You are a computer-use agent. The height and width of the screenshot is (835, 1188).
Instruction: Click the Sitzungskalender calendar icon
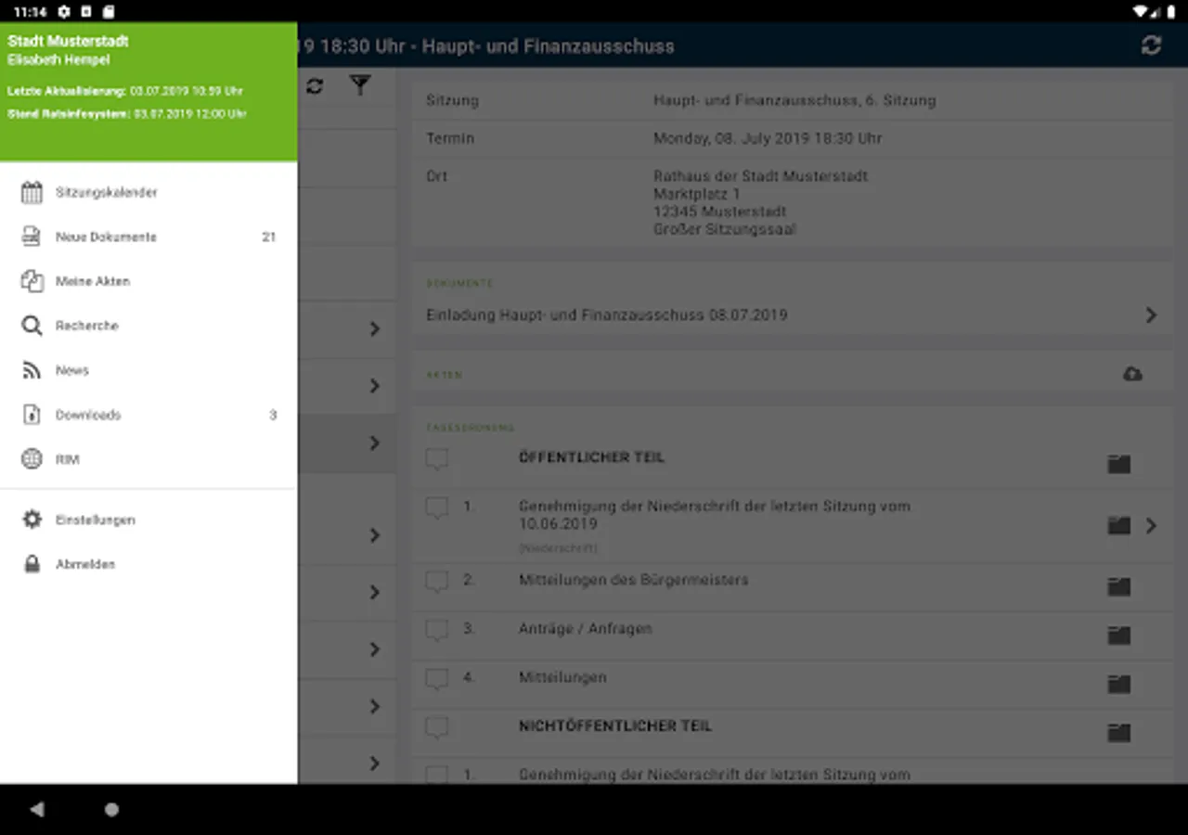point(32,192)
